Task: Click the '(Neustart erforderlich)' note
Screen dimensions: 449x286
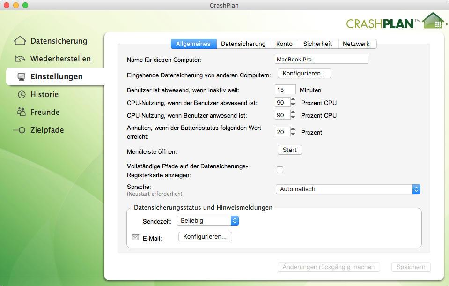Action: click(155, 194)
